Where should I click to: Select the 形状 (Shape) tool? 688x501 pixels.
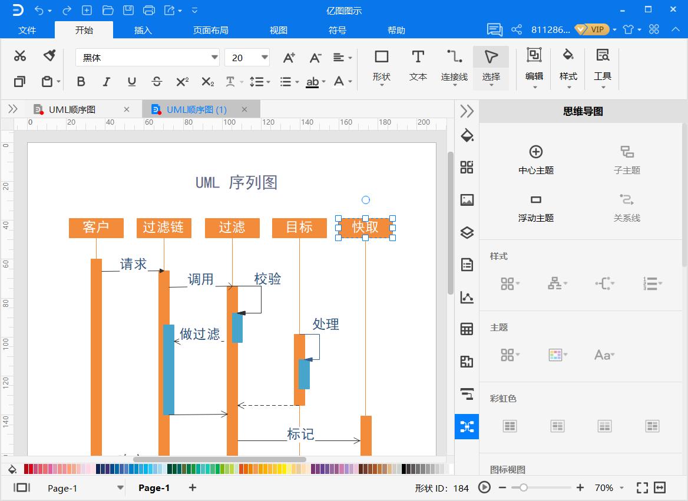click(x=381, y=65)
